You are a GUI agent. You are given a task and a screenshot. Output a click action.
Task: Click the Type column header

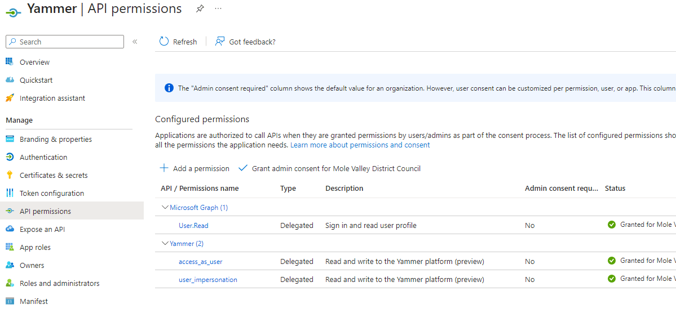pyautogui.click(x=289, y=189)
